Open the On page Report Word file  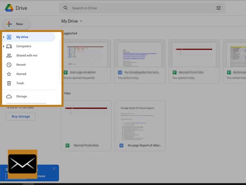click(140, 126)
